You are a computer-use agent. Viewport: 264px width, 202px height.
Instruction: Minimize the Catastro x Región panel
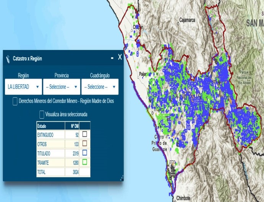112,58
